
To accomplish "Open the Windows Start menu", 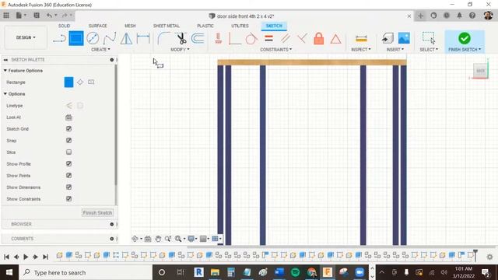I will click(9, 272).
